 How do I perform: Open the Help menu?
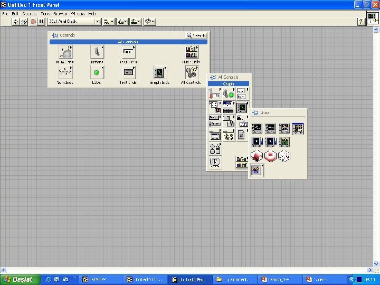coord(92,14)
